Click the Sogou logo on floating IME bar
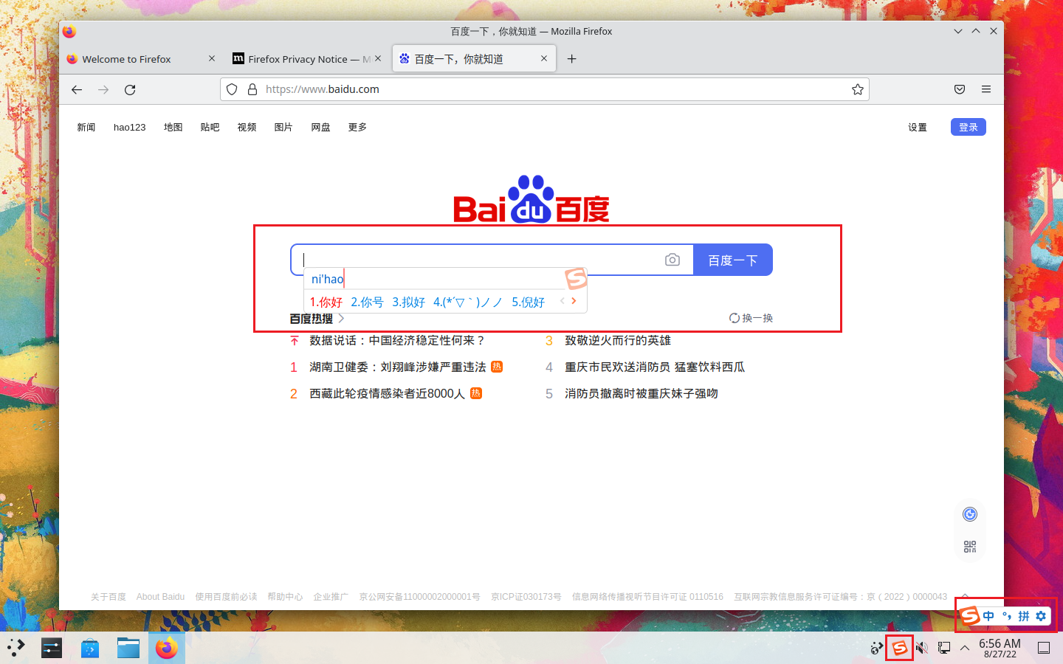The width and height of the screenshot is (1063, 664). (970, 615)
